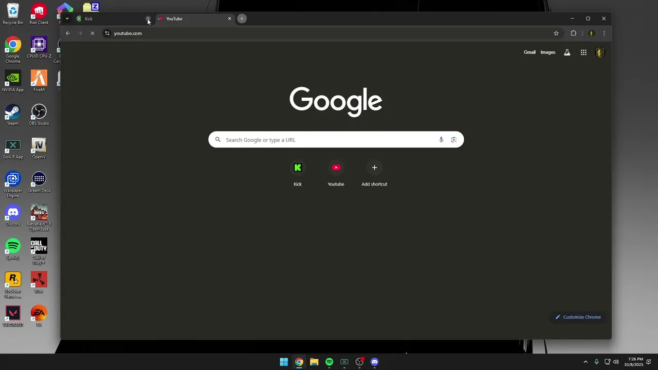
Task: Select the OpenIV desktop icon
Action: pos(39,149)
